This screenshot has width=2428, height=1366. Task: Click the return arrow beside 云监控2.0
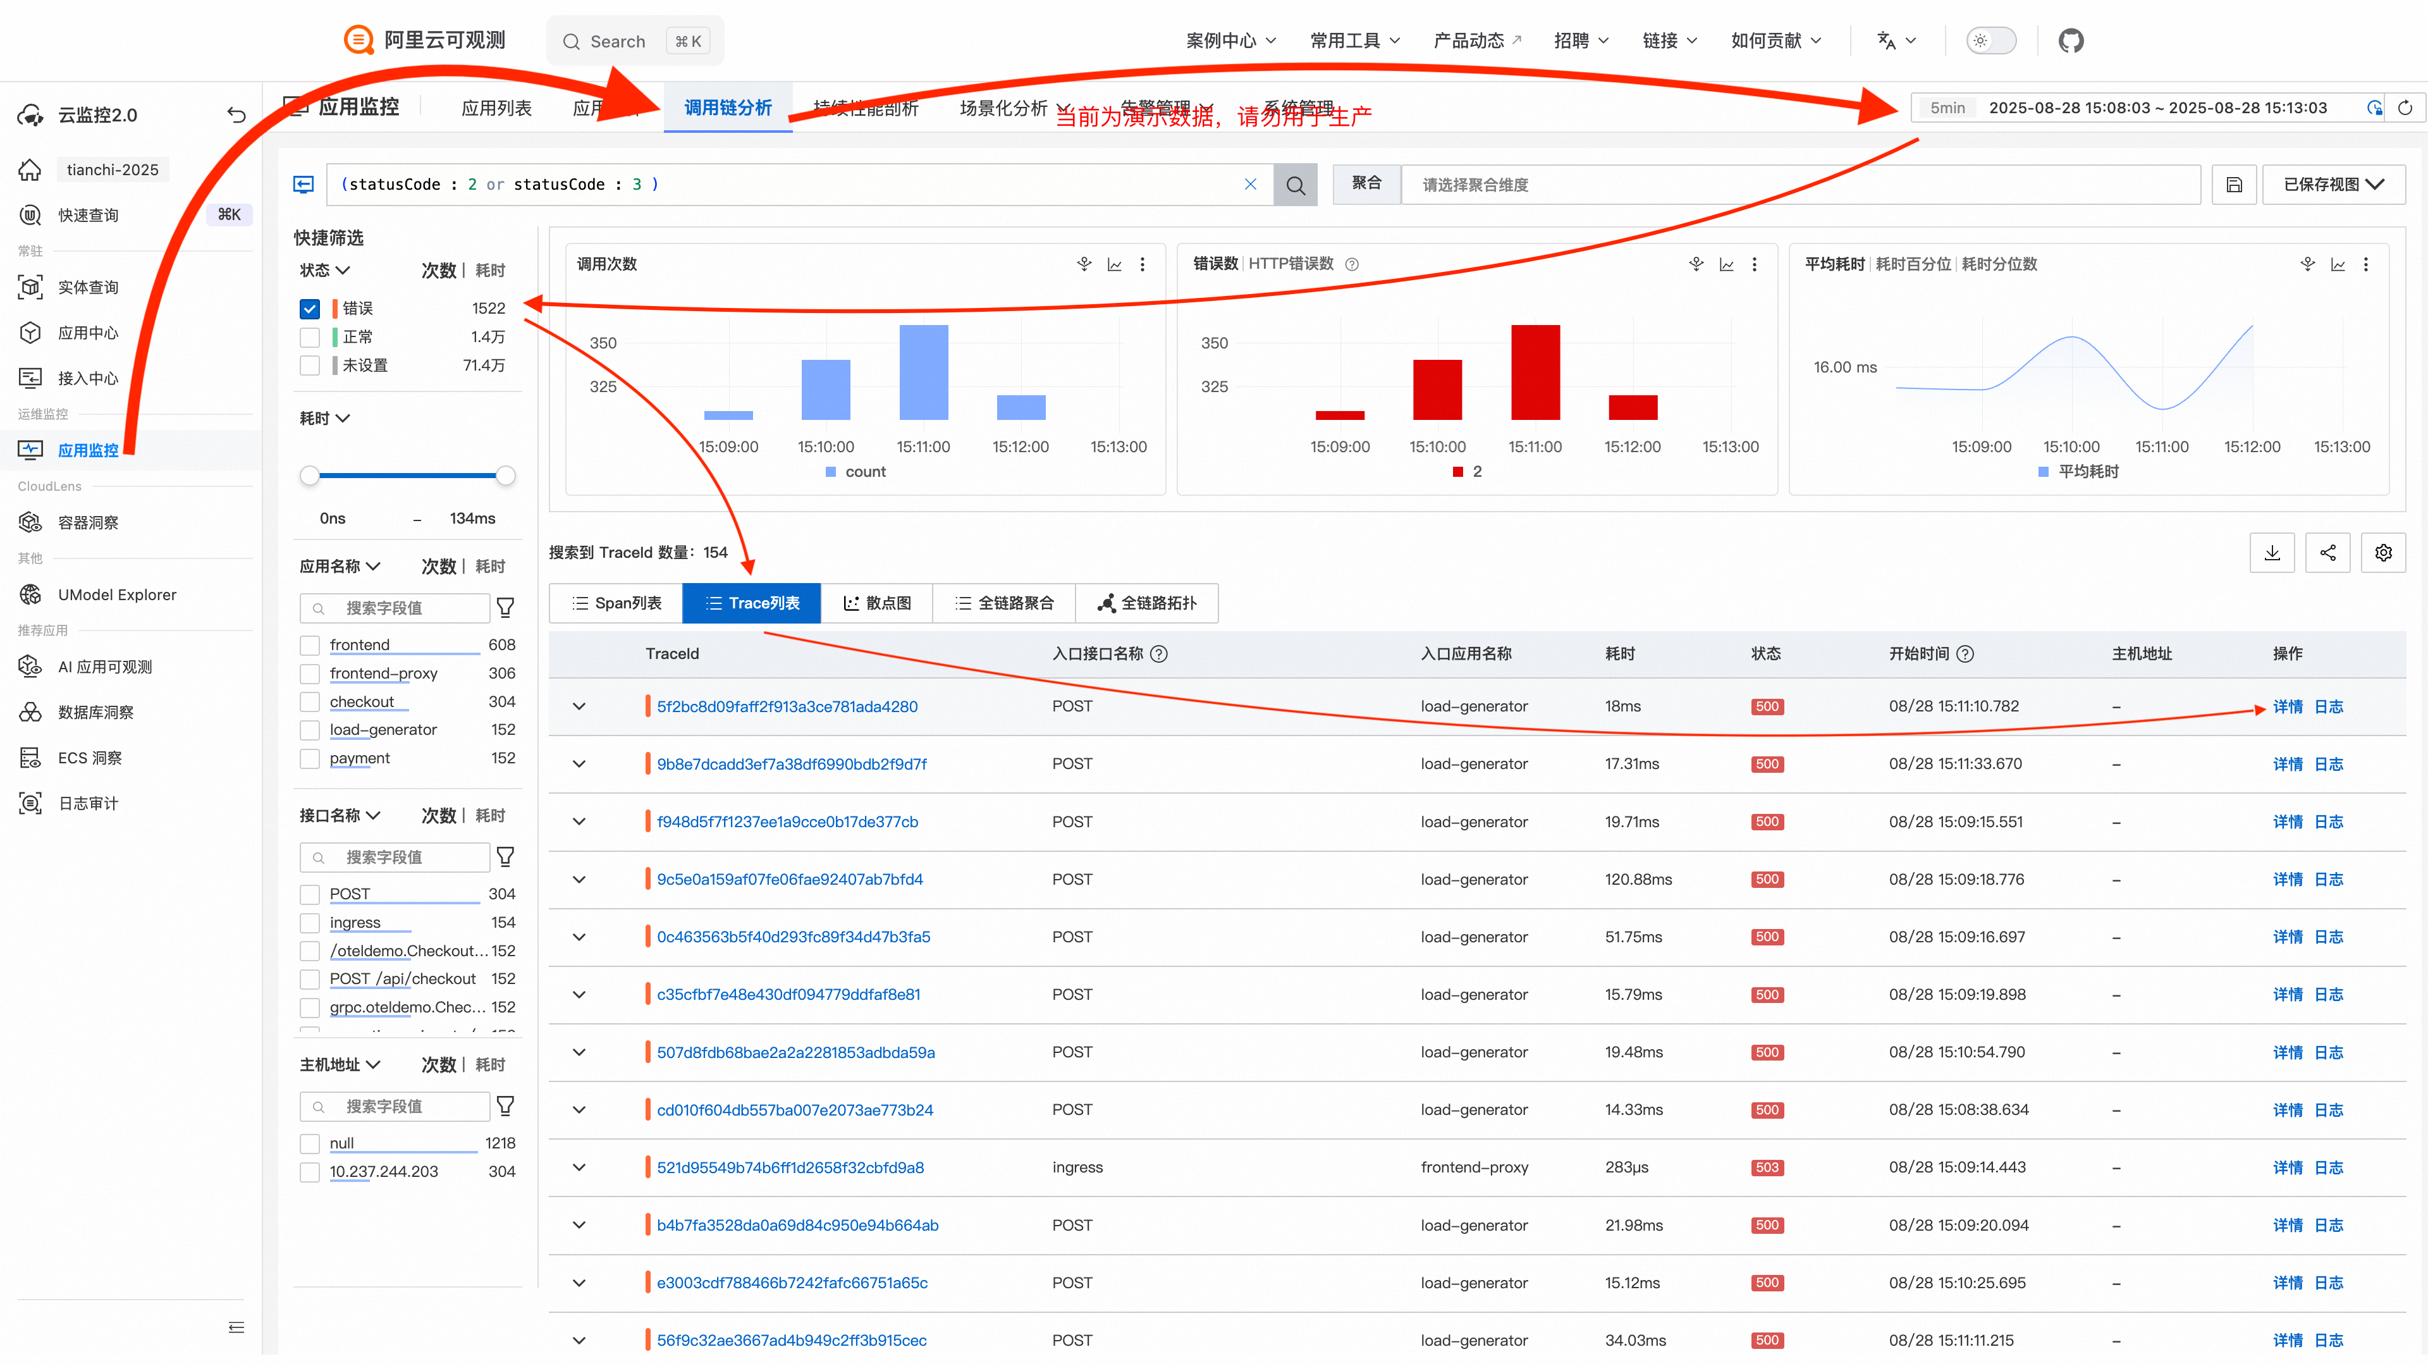(x=236, y=115)
